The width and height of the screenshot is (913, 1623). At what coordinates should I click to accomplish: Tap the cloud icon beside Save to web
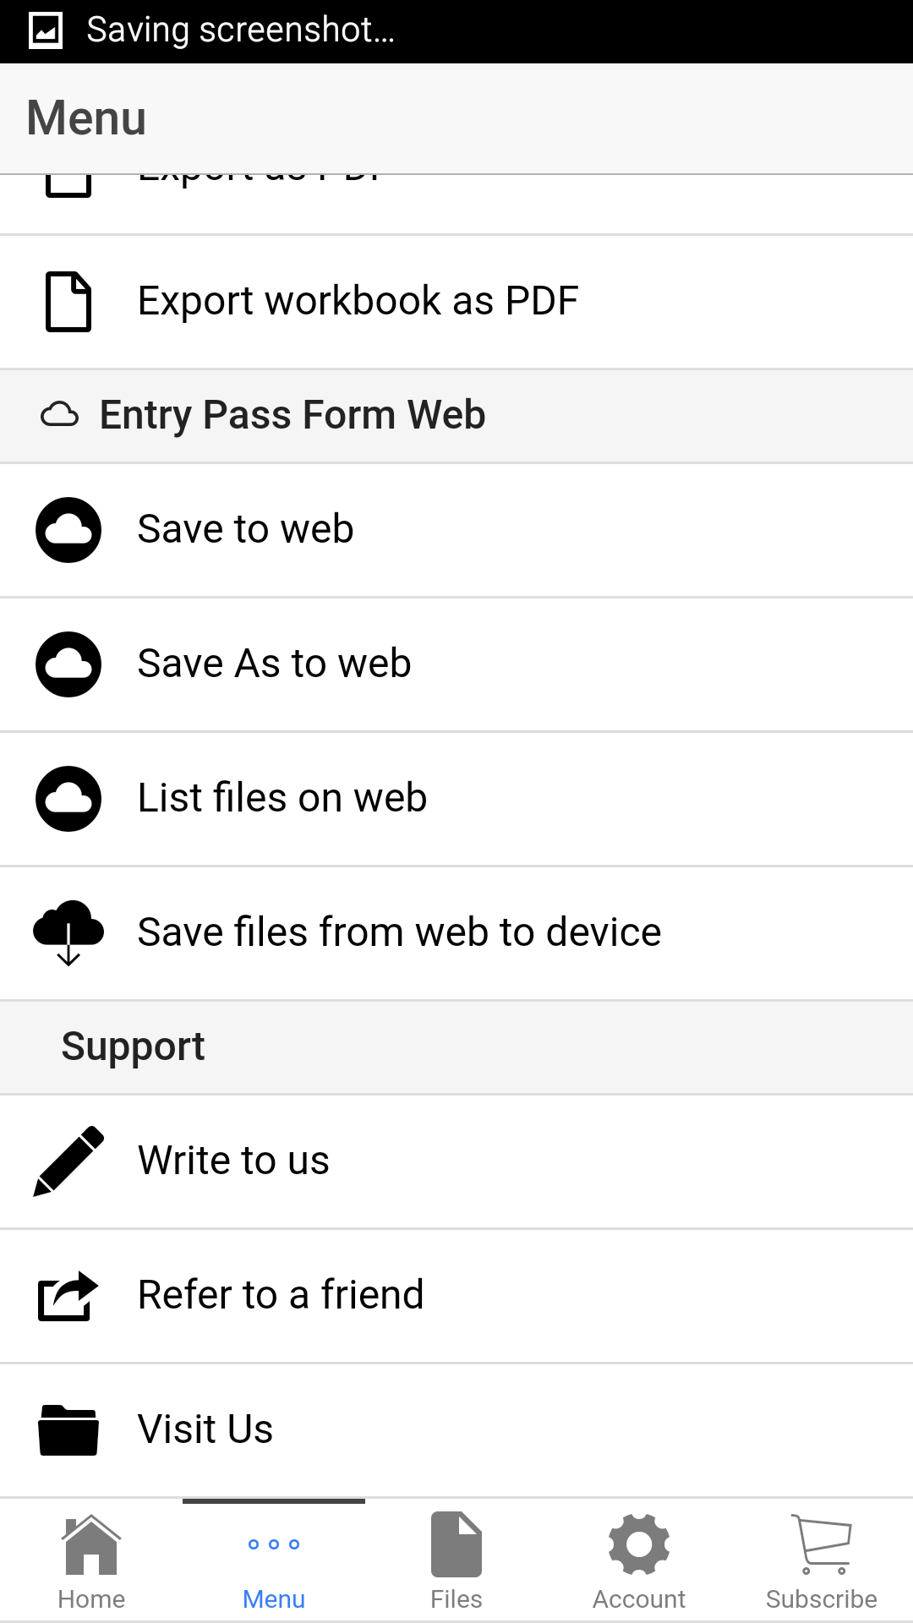pyautogui.click(x=68, y=530)
